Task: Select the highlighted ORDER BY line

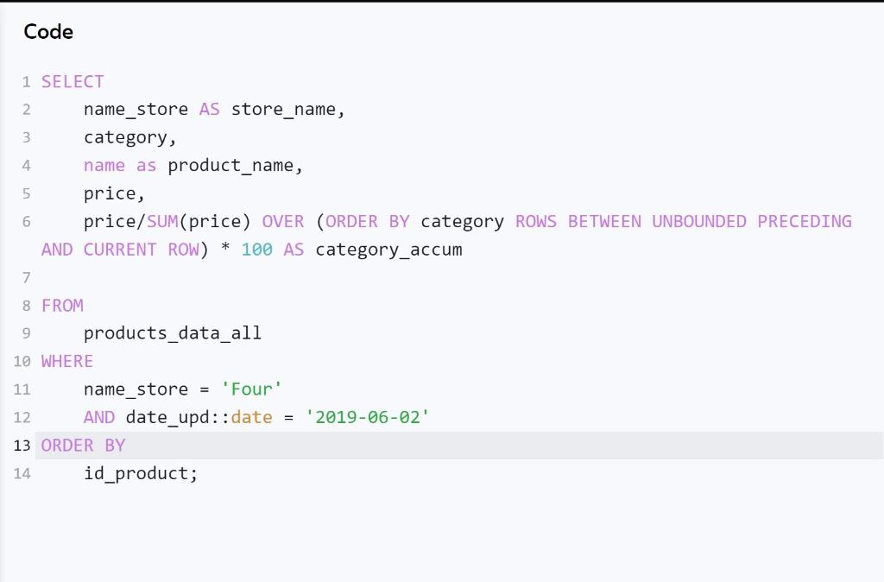Action: tap(83, 445)
